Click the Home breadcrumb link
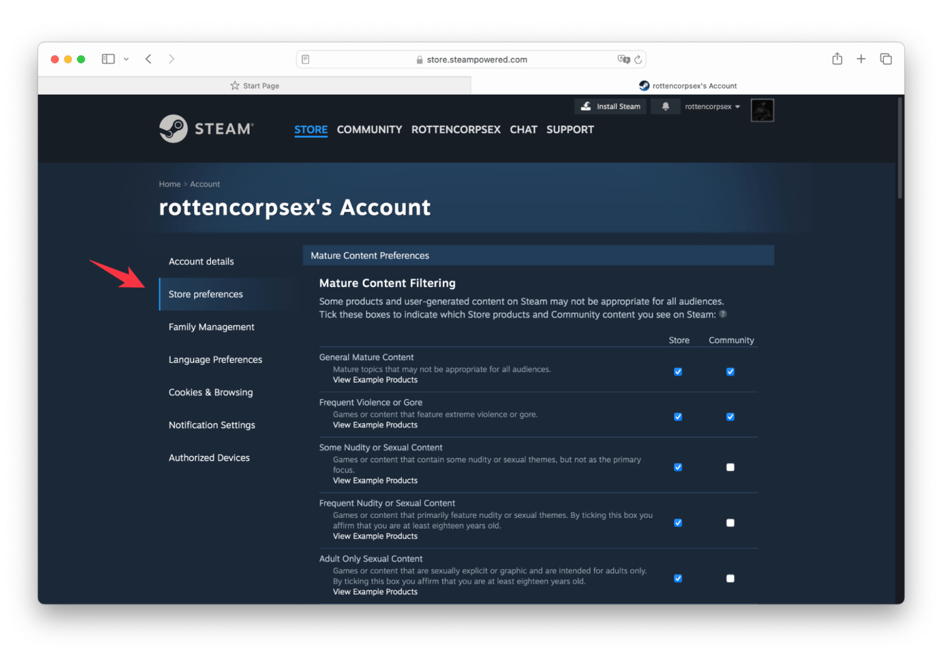 click(x=170, y=184)
